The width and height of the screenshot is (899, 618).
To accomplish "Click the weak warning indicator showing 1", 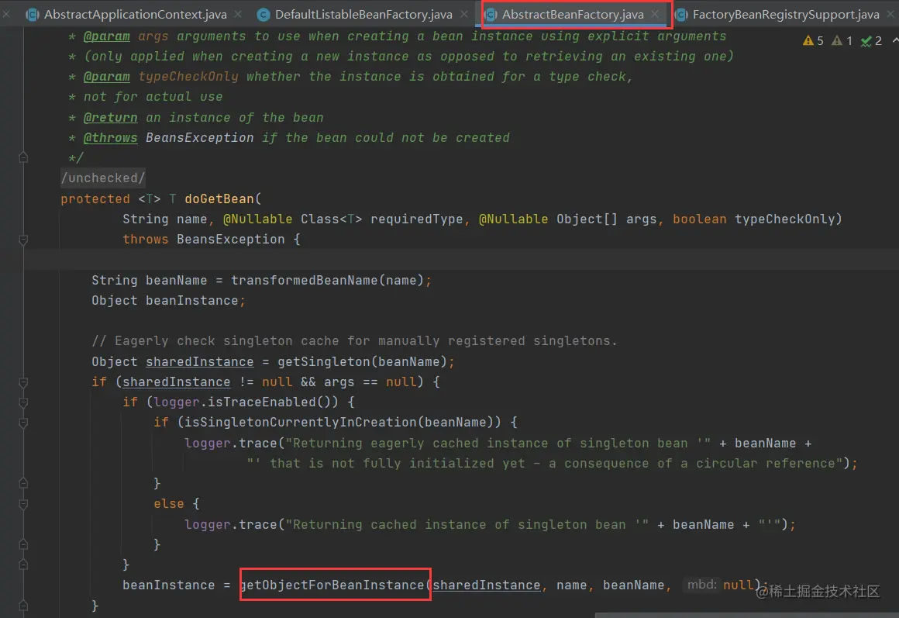I will [842, 41].
